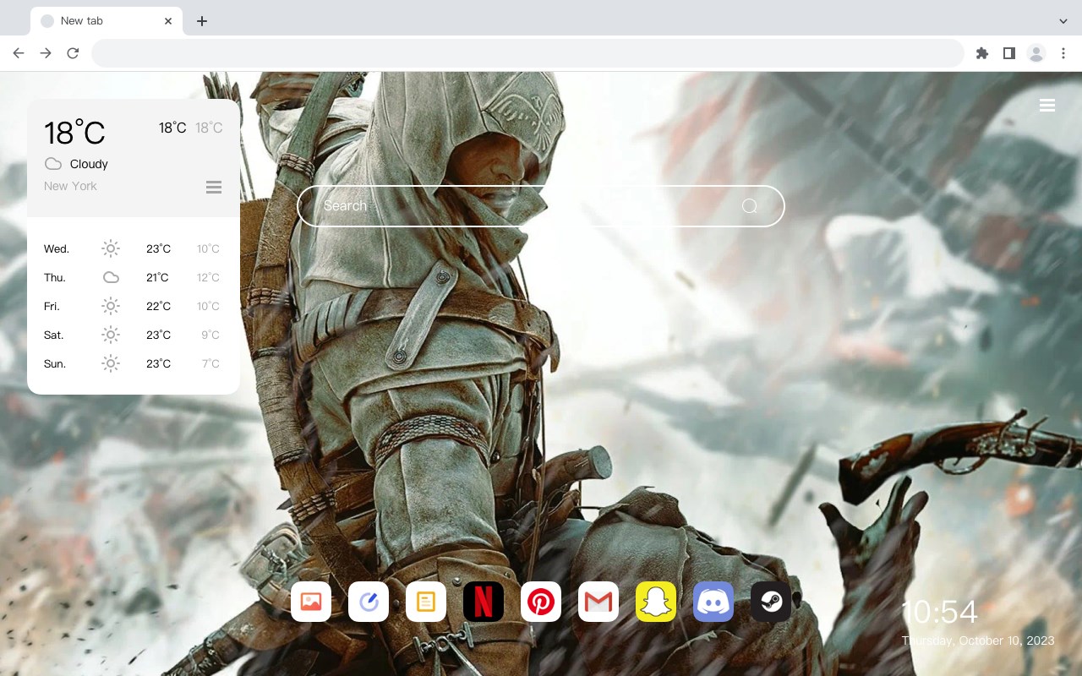
Task: Select the Sun. forecast row
Action: [134, 363]
